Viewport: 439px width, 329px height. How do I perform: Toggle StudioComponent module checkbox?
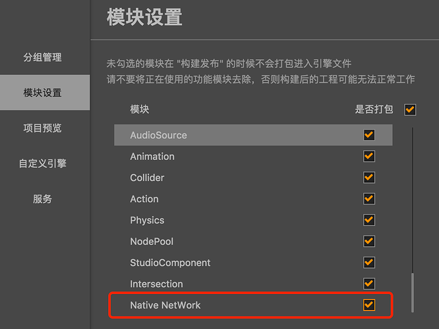click(x=369, y=263)
